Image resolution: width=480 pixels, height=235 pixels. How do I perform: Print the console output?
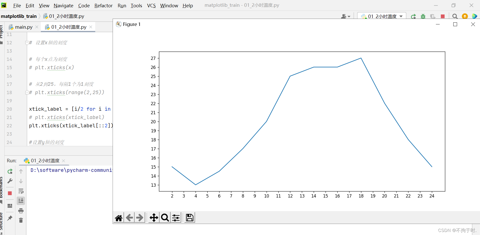pos(21,211)
